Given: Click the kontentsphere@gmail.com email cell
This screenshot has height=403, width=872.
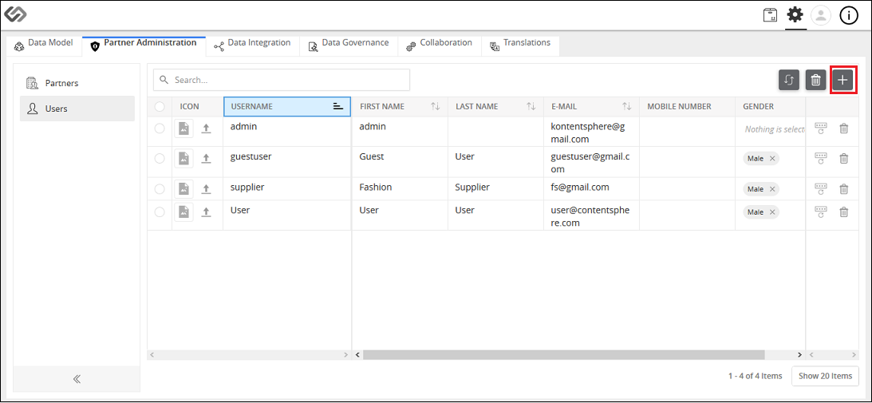Looking at the screenshot, I should click(x=591, y=132).
